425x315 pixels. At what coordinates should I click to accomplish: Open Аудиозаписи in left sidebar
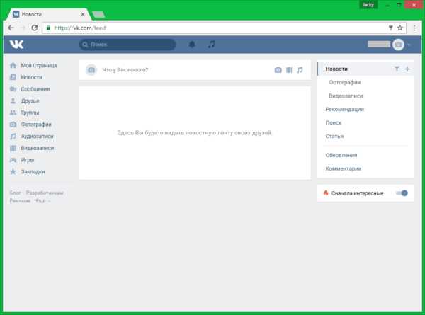[x=37, y=136]
